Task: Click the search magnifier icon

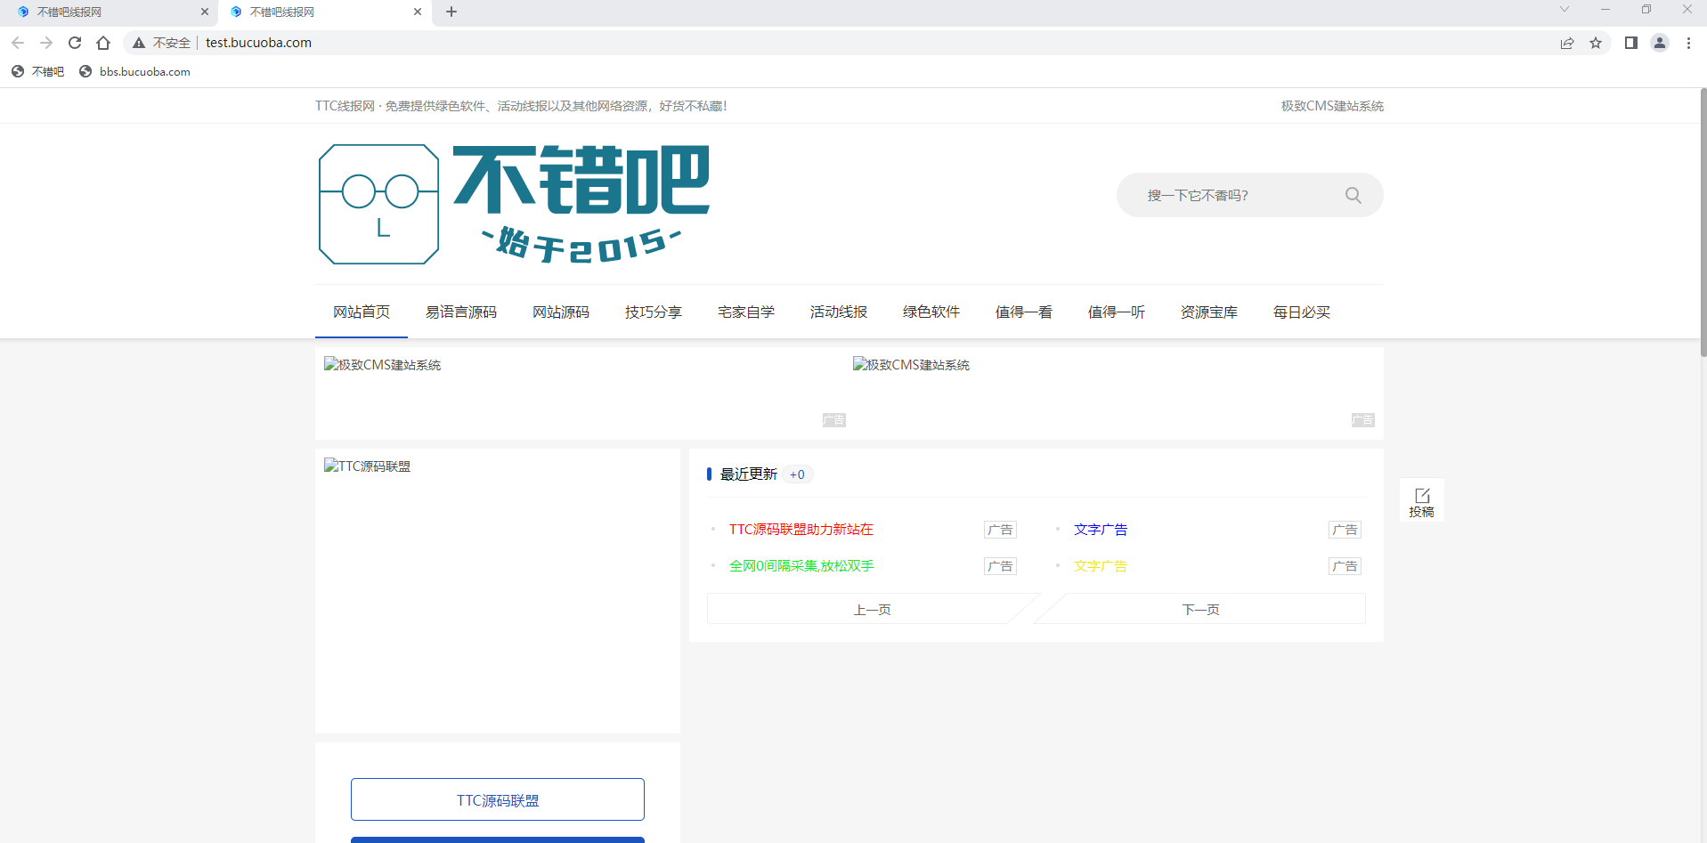Action: click(1353, 195)
